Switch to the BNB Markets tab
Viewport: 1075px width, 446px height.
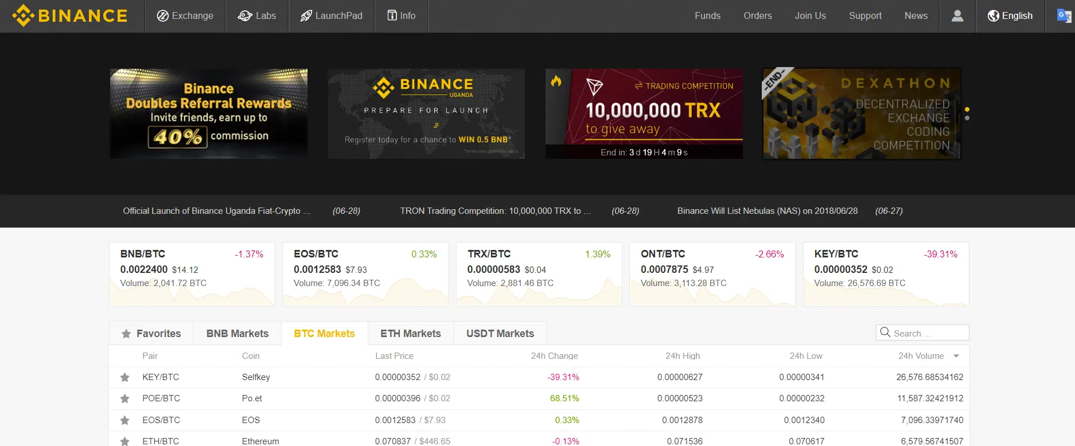pos(237,334)
